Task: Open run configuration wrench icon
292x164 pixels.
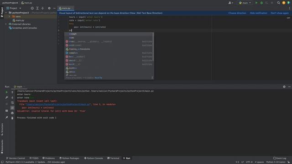Action: coord(6,97)
